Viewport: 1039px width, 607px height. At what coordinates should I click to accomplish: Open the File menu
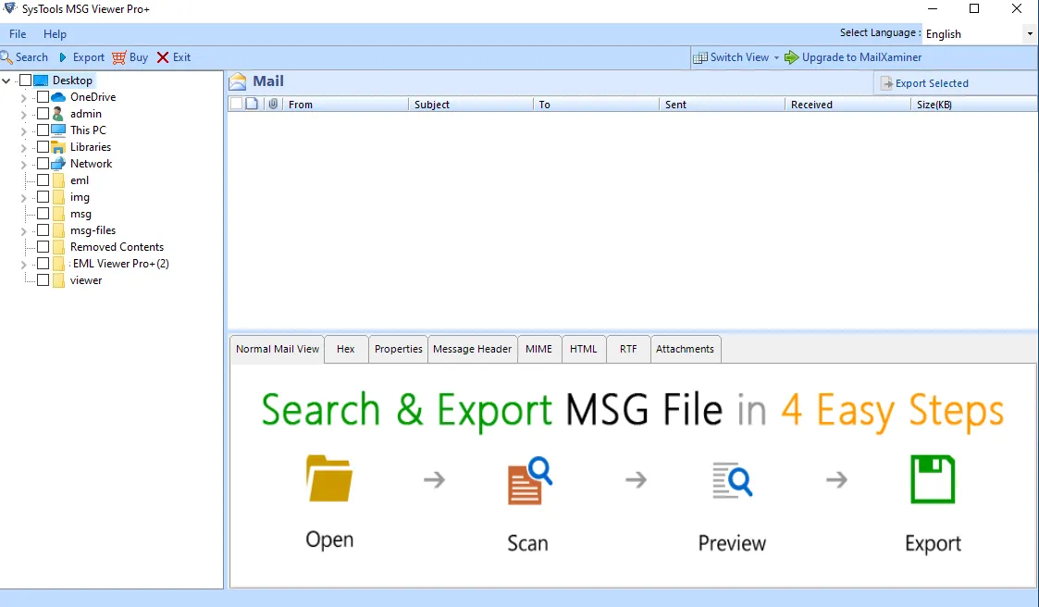(17, 33)
